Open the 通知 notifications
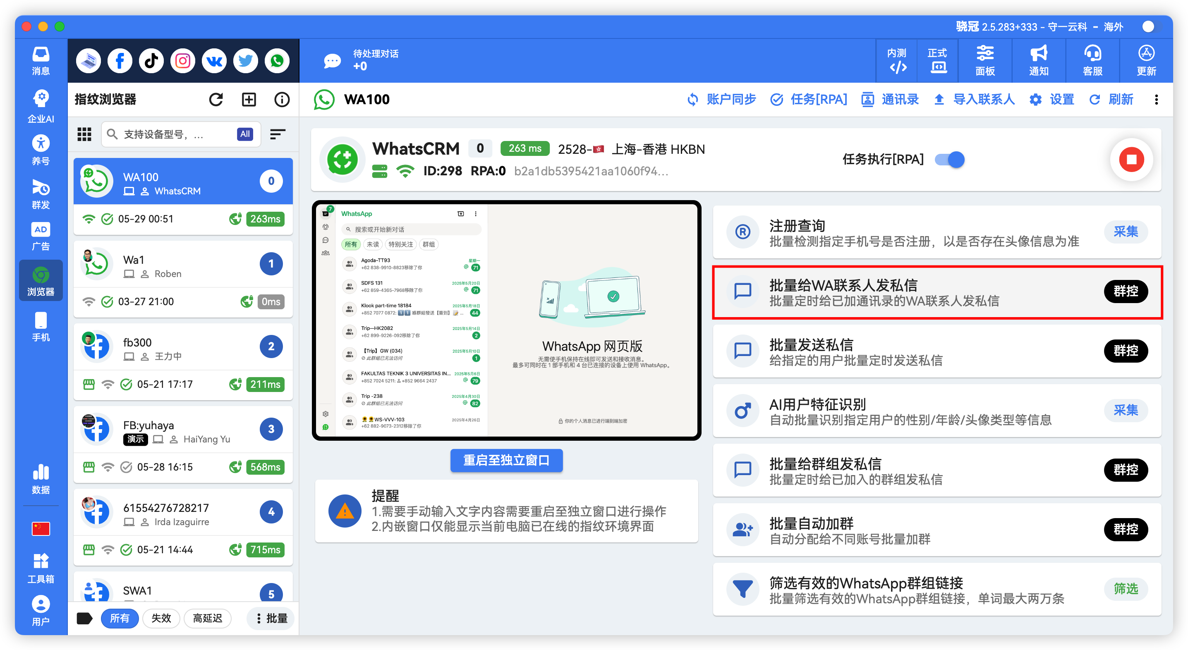Image resolution: width=1188 pixels, height=650 pixels. coord(1039,60)
